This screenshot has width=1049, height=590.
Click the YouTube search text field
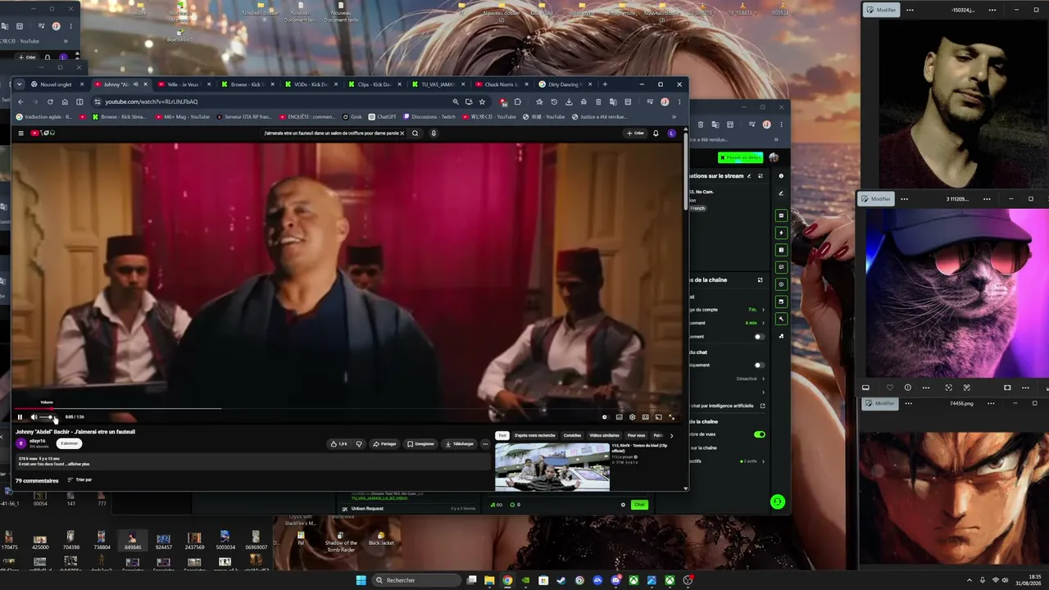[x=330, y=134]
